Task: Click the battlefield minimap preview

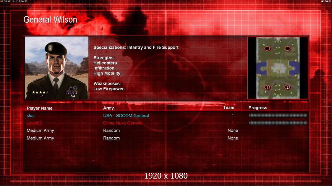Action: coord(278,68)
